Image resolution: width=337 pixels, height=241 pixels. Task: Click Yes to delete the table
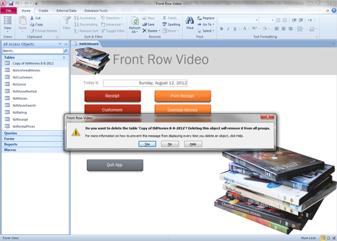[147, 144]
